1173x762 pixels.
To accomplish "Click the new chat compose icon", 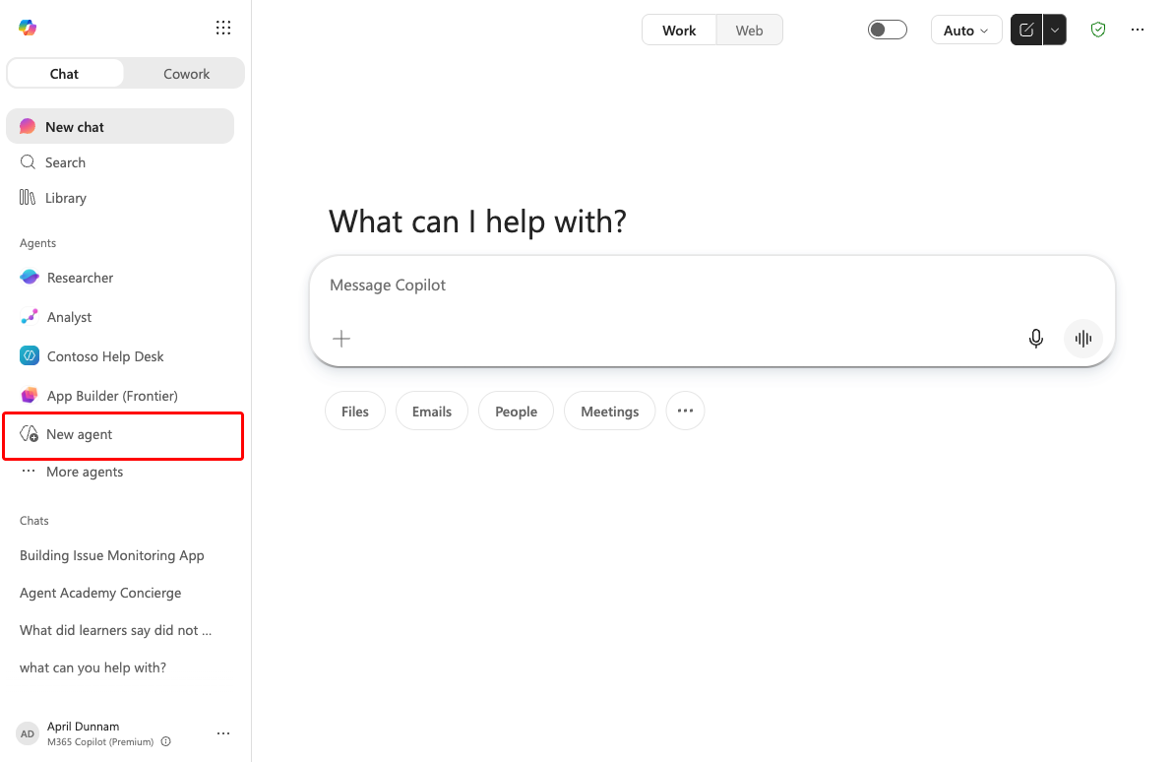I will pos(1026,30).
